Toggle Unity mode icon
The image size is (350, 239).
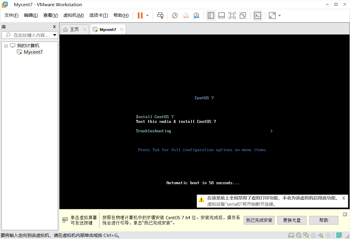(x=243, y=15)
